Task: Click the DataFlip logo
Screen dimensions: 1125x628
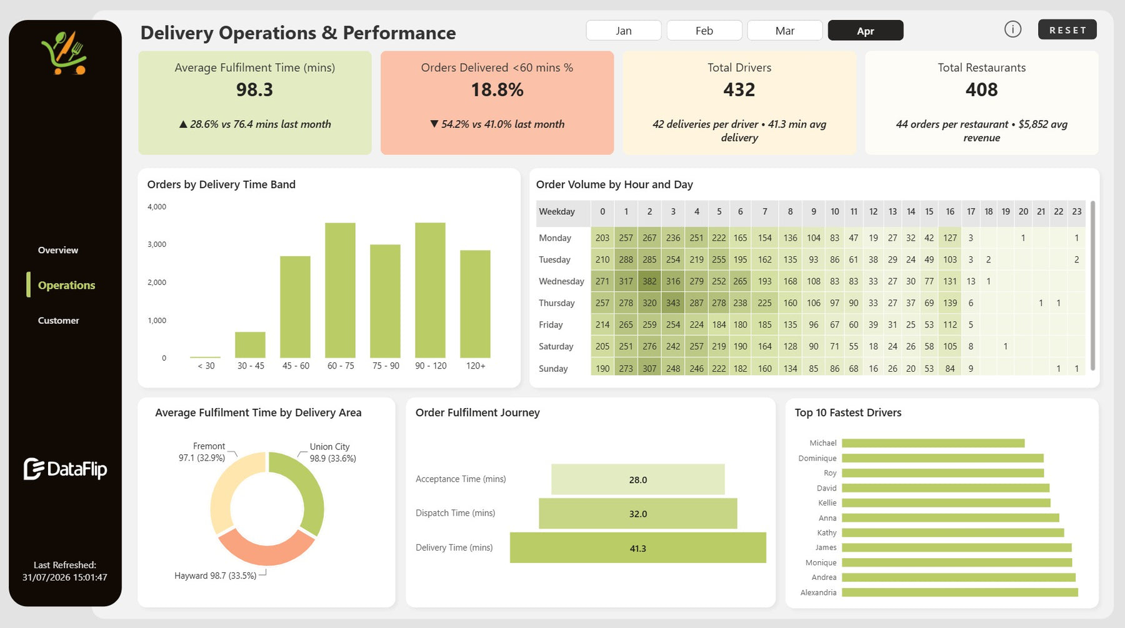Action: [x=65, y=469]
